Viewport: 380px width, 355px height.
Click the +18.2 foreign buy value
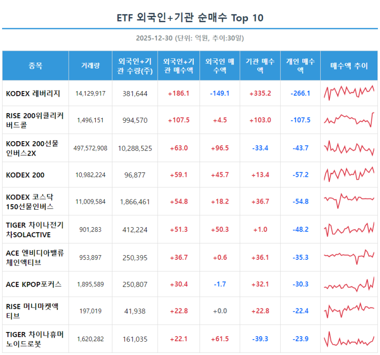click(x=220, y=202)
